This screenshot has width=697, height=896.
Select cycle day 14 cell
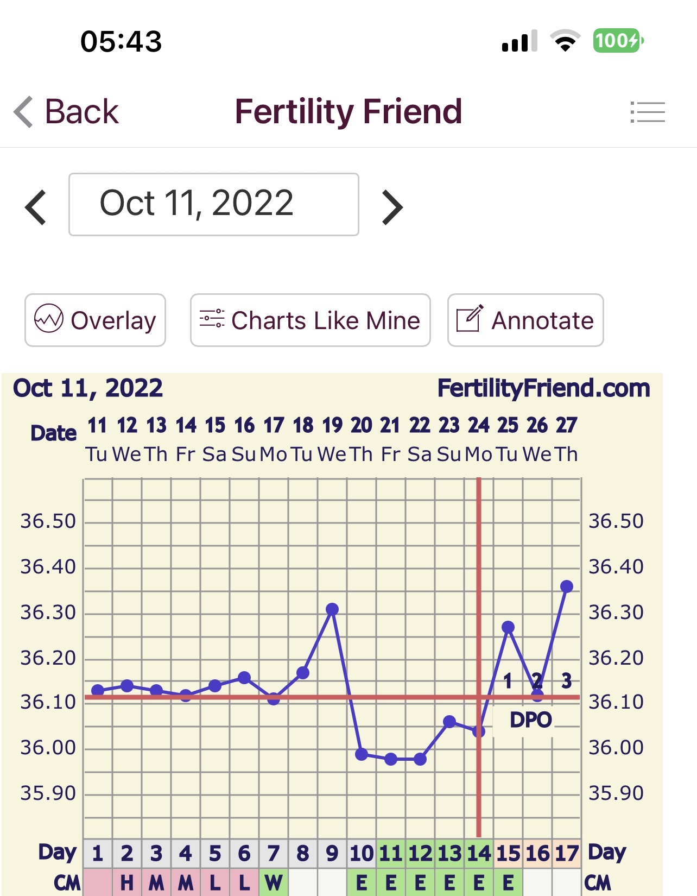pyautogui.click(x=479, y=853)
